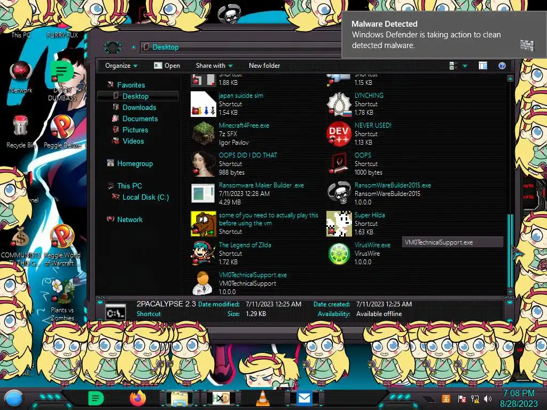Select OOPS DID I DO THAT portrait icon

point(204,163)
